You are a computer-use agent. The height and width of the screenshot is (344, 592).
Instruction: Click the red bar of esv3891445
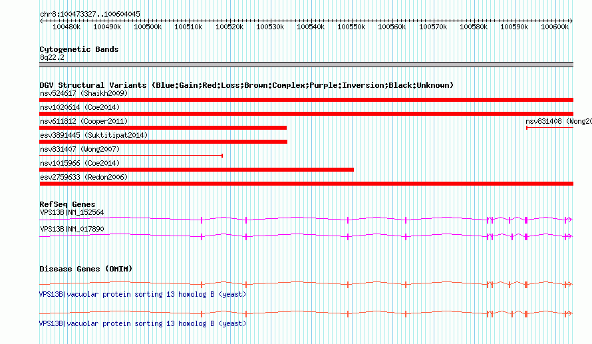tap(164, 142)
